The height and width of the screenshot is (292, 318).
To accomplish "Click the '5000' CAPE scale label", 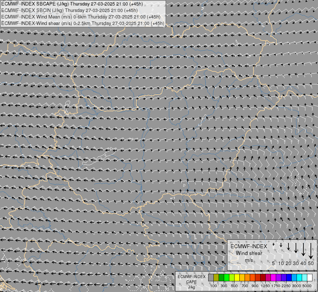I will [307, 286].
